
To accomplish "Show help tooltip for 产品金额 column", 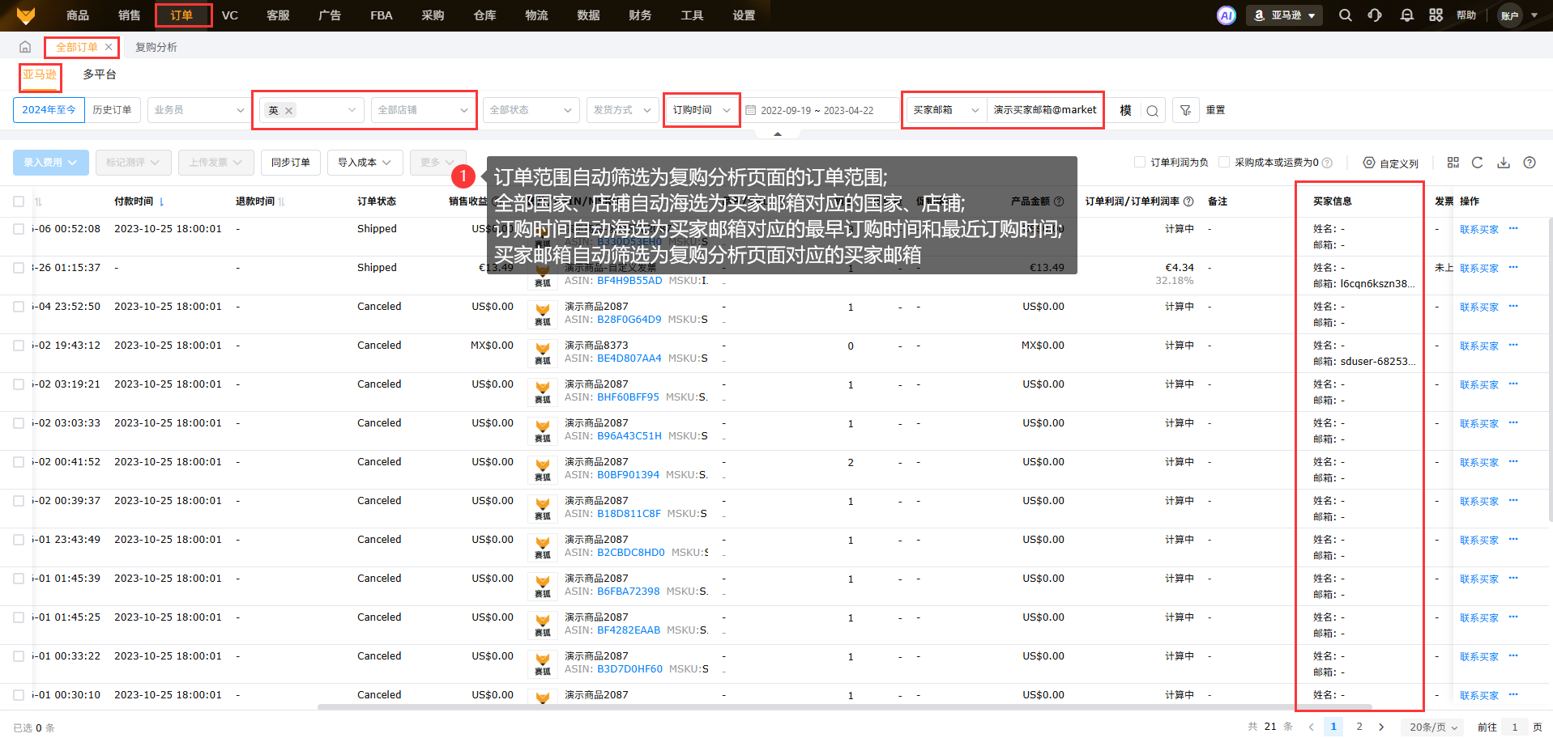I will tap(1059, 201).
